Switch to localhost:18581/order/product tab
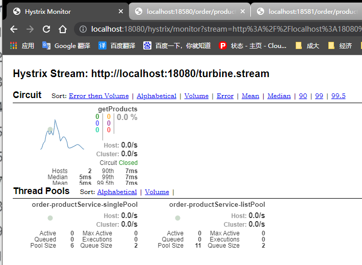The width and height of the screenshot is (362, 265). point(307,11)
